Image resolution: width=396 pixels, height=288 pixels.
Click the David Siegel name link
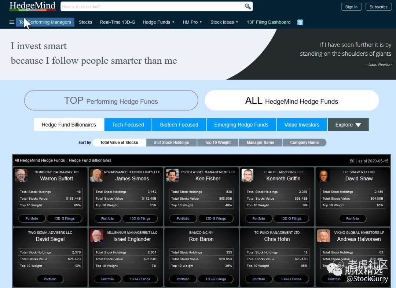50,239
